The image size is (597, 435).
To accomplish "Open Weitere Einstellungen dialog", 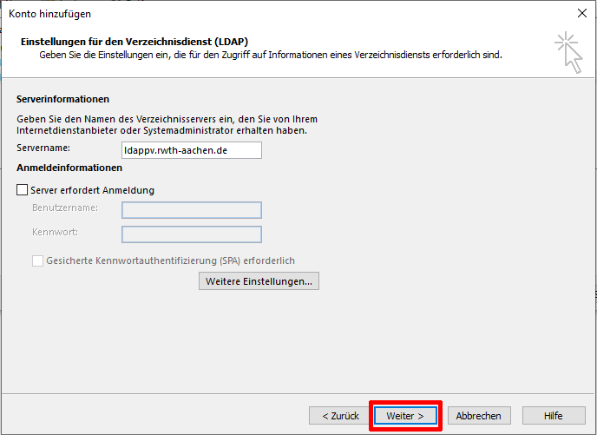I will [259, 281].
